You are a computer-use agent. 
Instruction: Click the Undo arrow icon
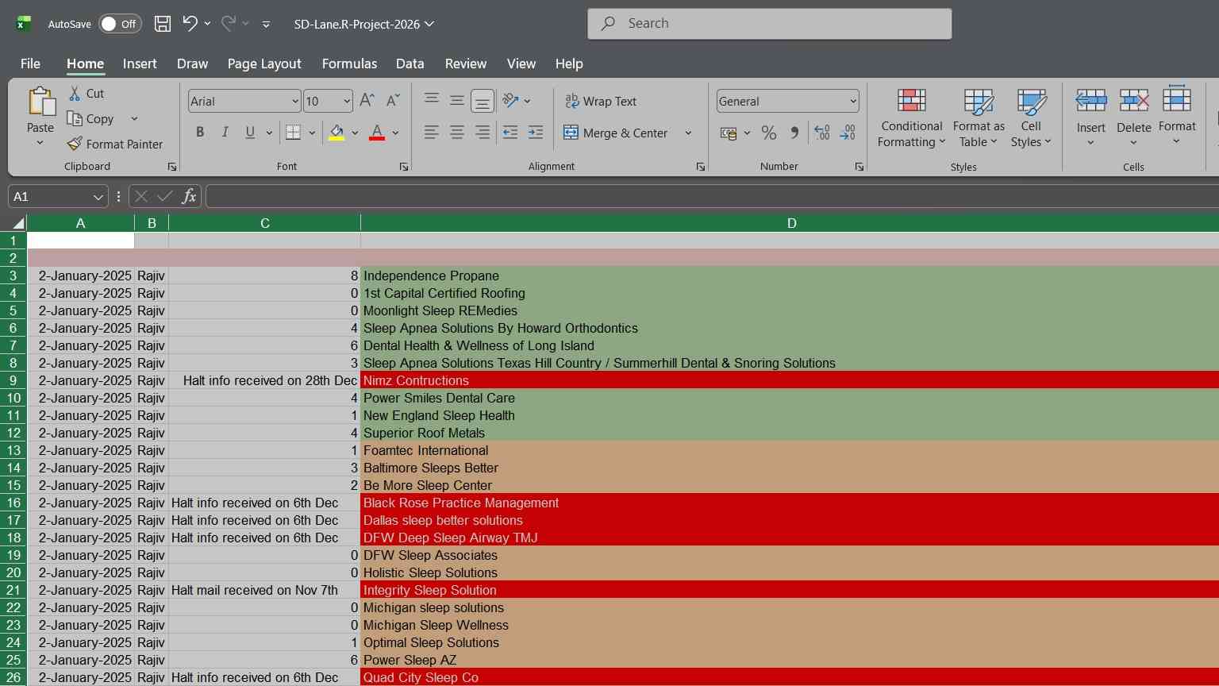pos(190,24)
